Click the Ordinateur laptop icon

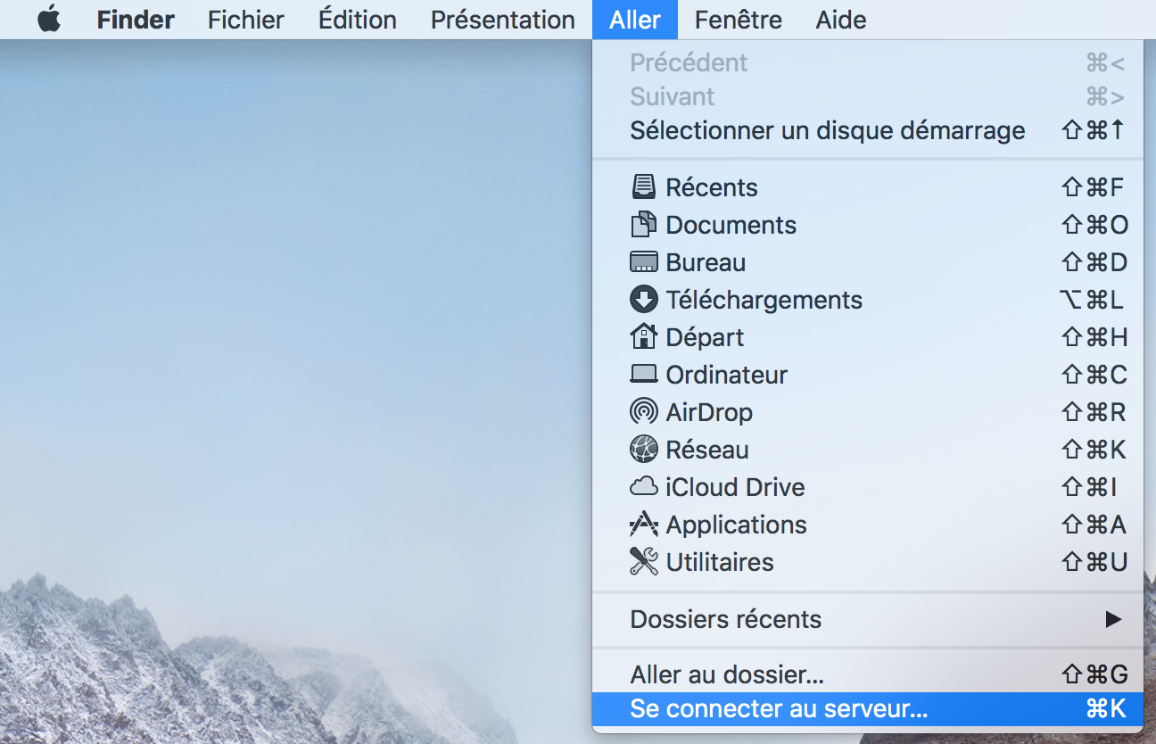tap(643, 375)
